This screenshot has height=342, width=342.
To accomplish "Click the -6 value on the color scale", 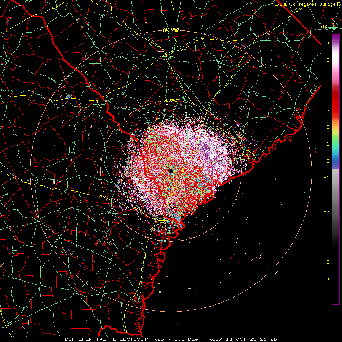I will click(x=326, y=262).
